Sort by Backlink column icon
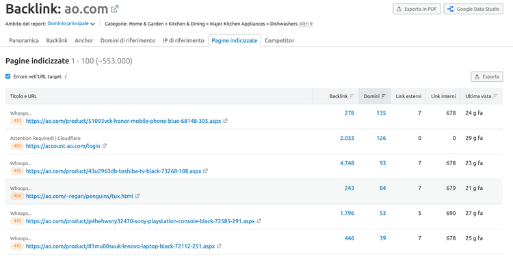This screenshot has height=258, width=513. [x=352, y=96]
